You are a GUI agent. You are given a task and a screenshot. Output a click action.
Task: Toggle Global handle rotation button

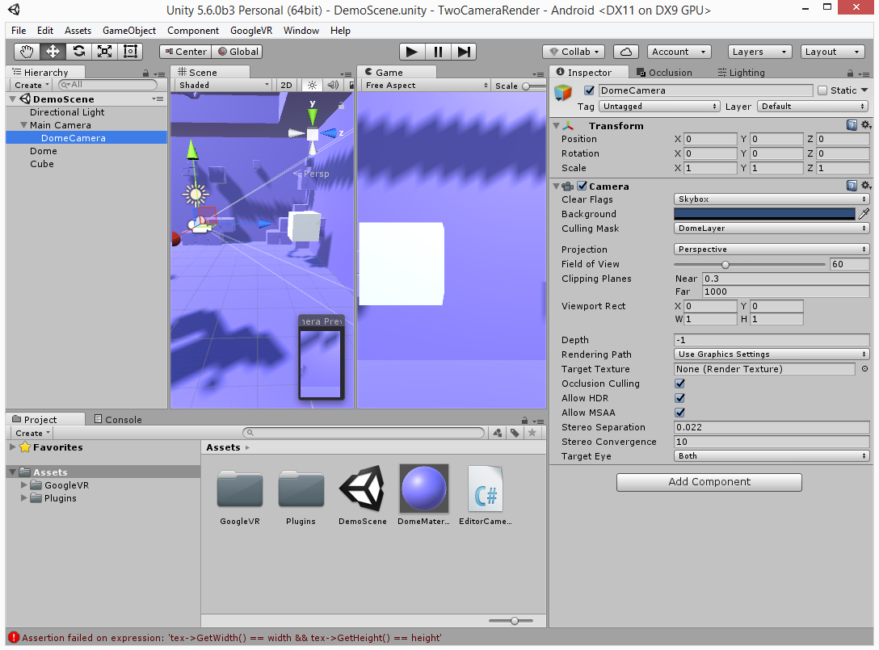point(238,52)
